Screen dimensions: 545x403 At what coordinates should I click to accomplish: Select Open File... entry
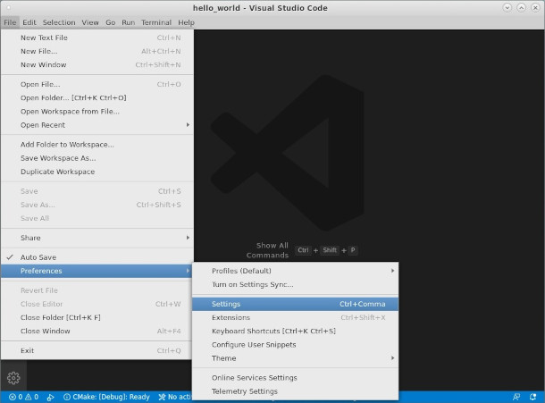(97, 84)
